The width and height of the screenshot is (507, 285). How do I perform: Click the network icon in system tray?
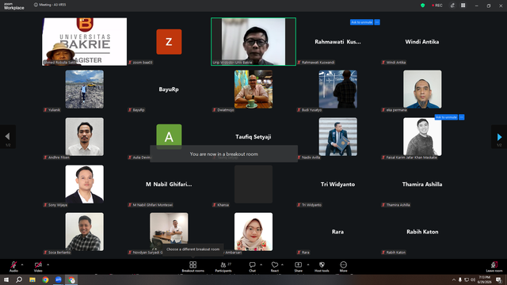pyautogui.click(x=467, y=279)
